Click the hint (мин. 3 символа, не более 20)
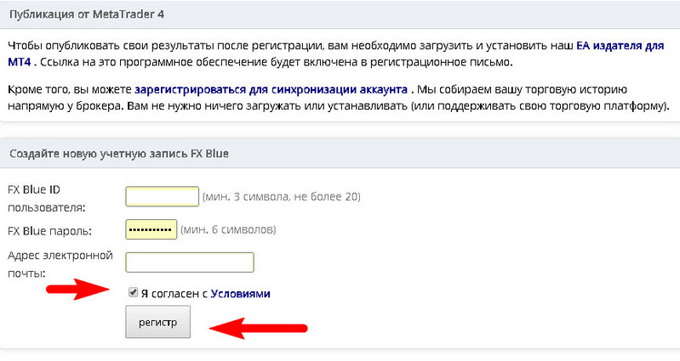Image resolution: width=680 pixels, height=361 pixels. tap(282, 197)
